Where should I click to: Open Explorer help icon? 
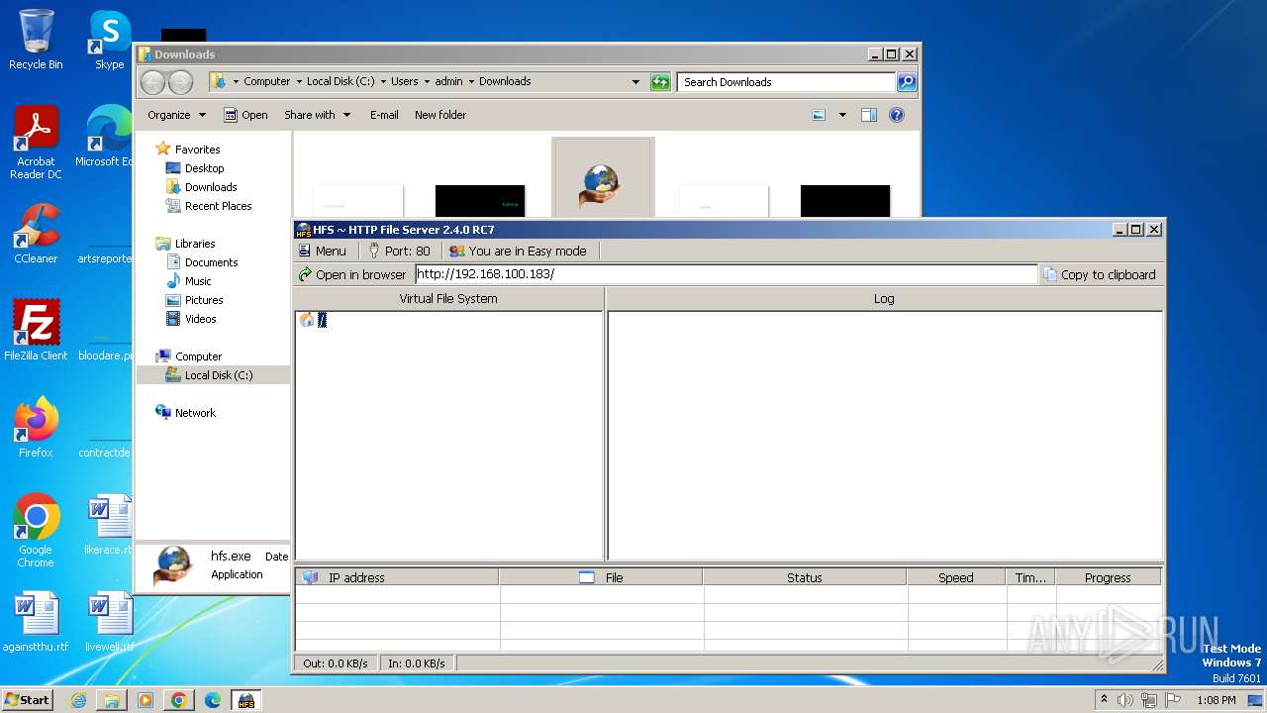click(x=897, y=115)
